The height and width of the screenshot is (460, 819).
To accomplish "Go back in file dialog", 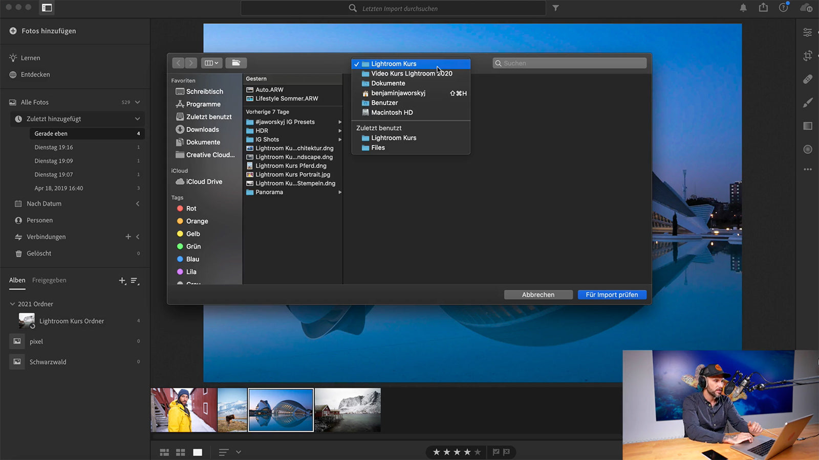I will coord(178,63).
